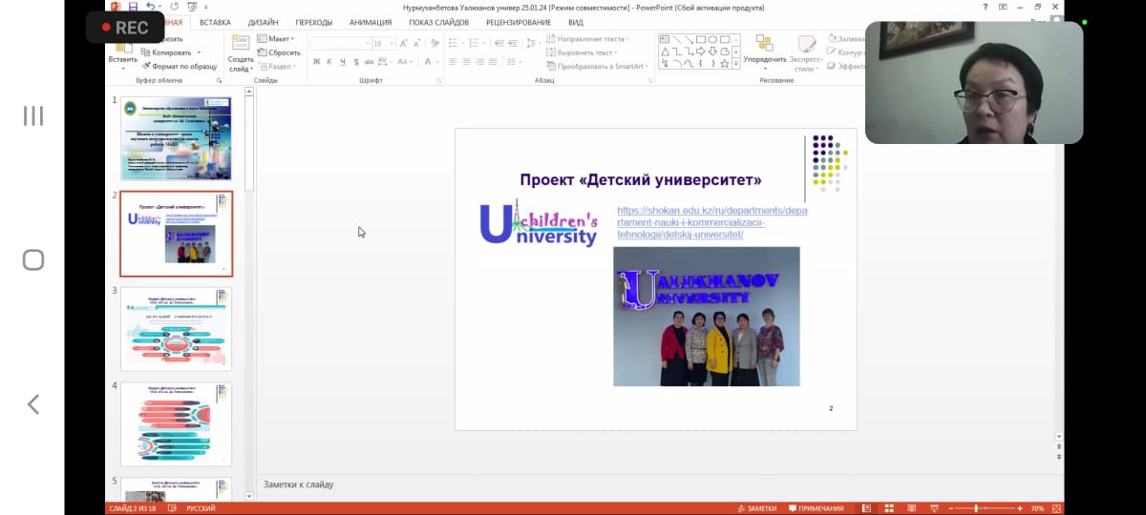Switch to the Анимация tab
The image size is (1146, 515).
coord(370,22)
